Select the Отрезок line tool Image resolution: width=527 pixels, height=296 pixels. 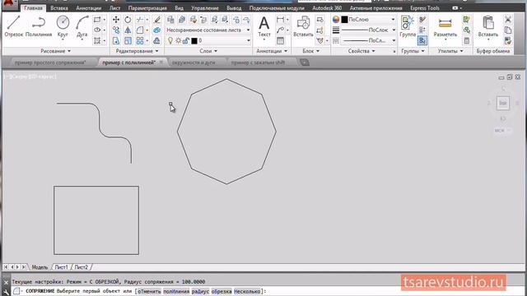13,25
